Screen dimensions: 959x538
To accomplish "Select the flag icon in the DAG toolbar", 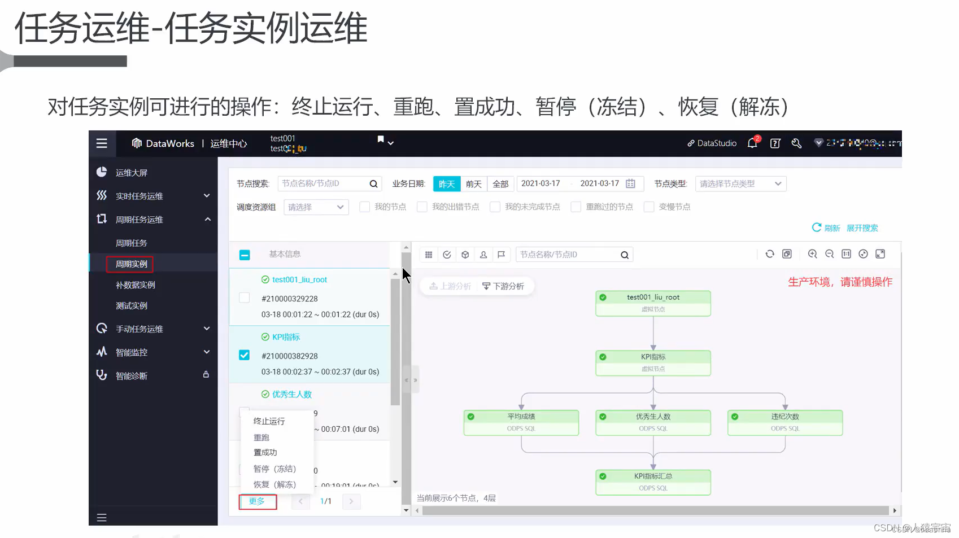I will [x=502, y=254].
